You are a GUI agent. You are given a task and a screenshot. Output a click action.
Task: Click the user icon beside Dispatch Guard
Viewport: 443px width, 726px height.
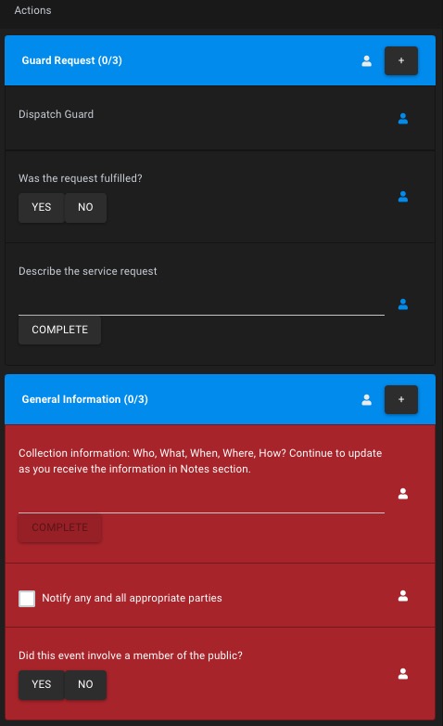click(x=403, y=119)
